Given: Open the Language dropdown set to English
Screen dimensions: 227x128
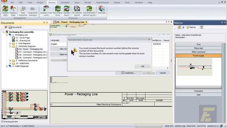Looking at the screenshot, I should [x=59, y=44].
